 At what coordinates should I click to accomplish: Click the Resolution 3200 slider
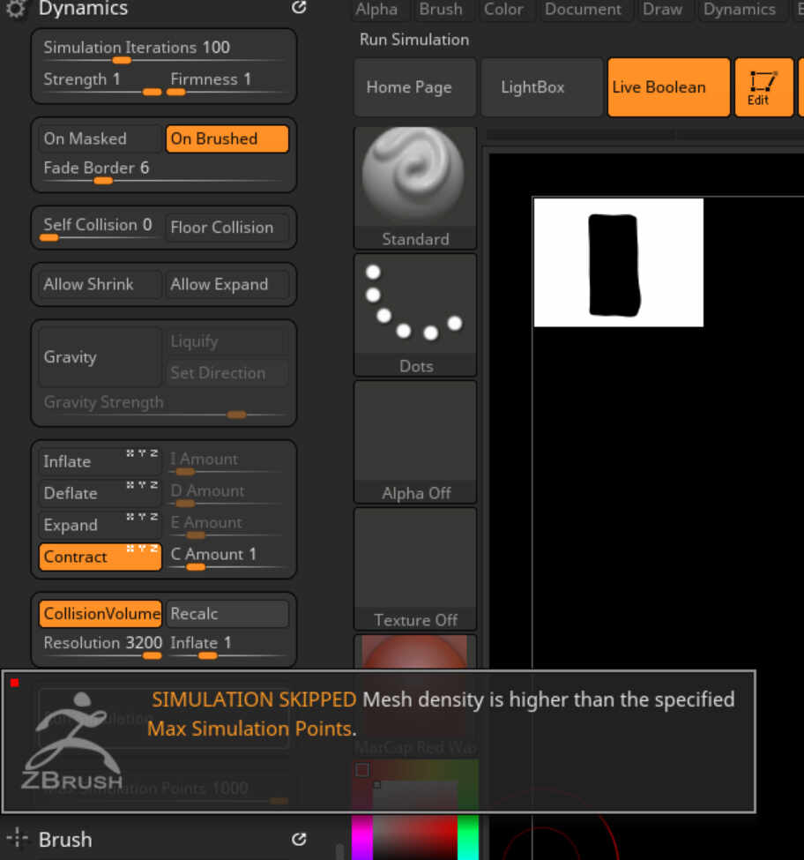pyautogui.click(x=100, y=646)
